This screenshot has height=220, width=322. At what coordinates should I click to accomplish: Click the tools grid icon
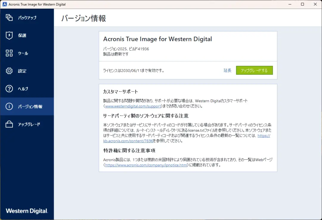click(x=9, y=53)
